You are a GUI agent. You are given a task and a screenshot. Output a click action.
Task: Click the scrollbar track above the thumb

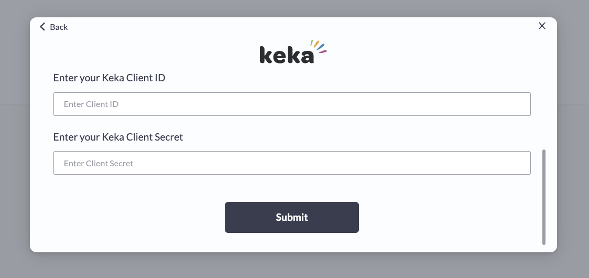point(543,94)
